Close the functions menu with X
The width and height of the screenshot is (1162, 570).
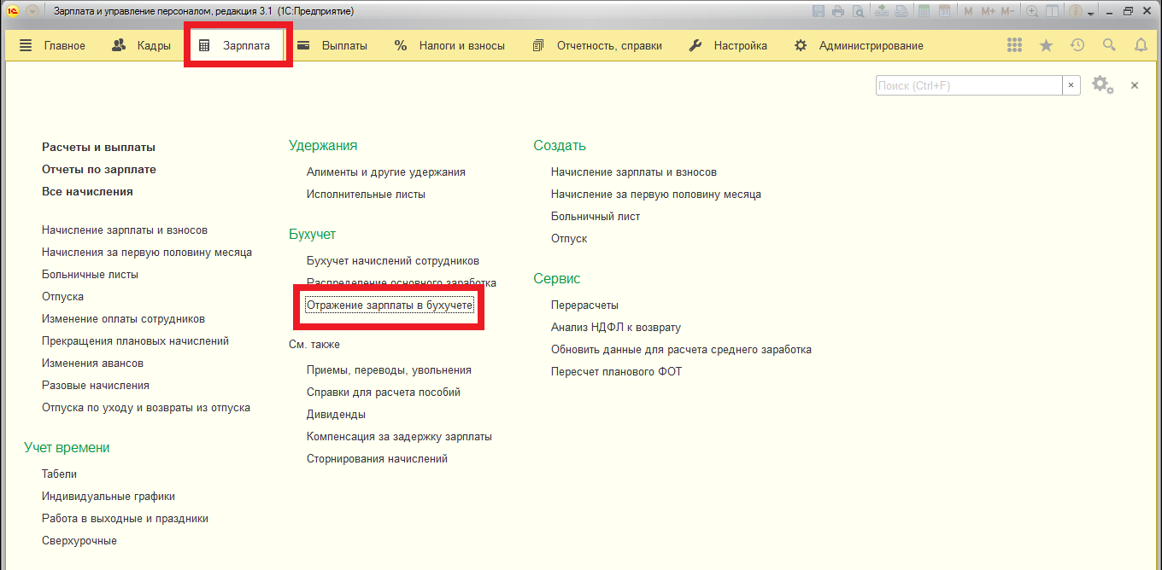pyautogui.click(x=1135, y=85)
